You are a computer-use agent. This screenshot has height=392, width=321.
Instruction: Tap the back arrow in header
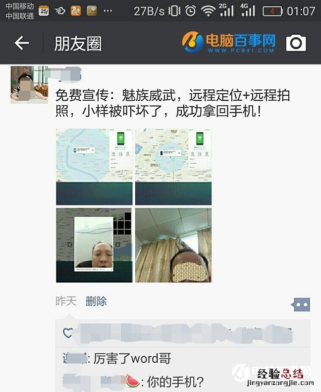click(x=22, y=43)
